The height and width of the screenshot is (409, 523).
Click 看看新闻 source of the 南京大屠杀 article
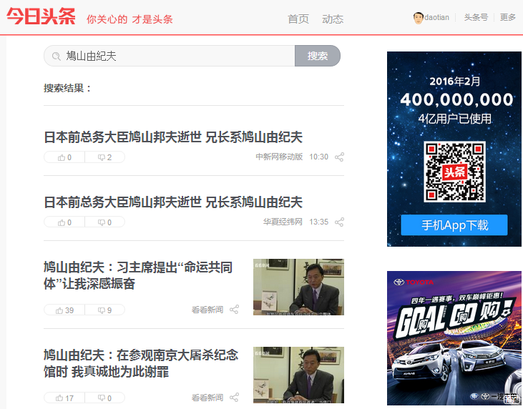(x=207, y=398)
